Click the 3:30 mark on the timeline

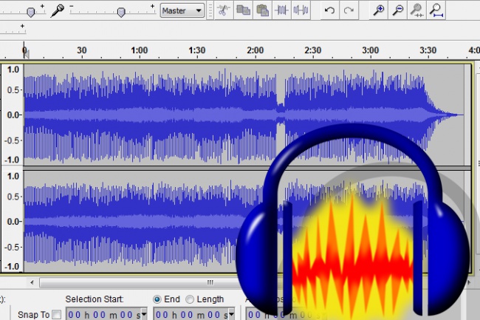(x=428, y=50)
